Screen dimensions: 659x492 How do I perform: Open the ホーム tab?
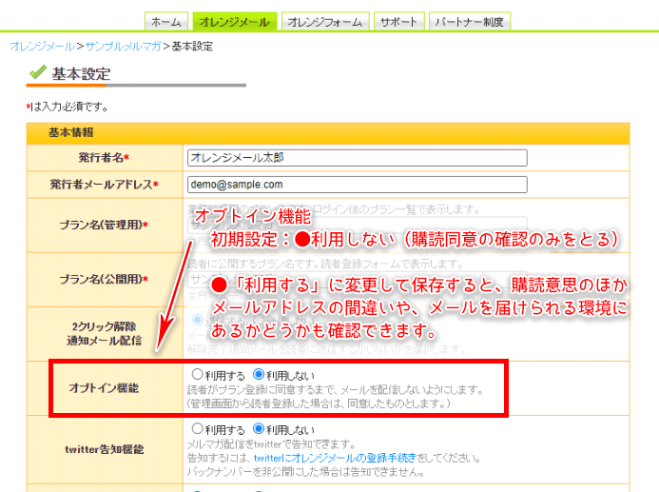(x=166, y=22)
